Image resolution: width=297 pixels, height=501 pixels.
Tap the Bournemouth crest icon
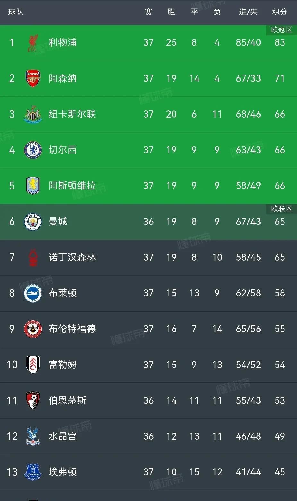(x=33, y=400)
